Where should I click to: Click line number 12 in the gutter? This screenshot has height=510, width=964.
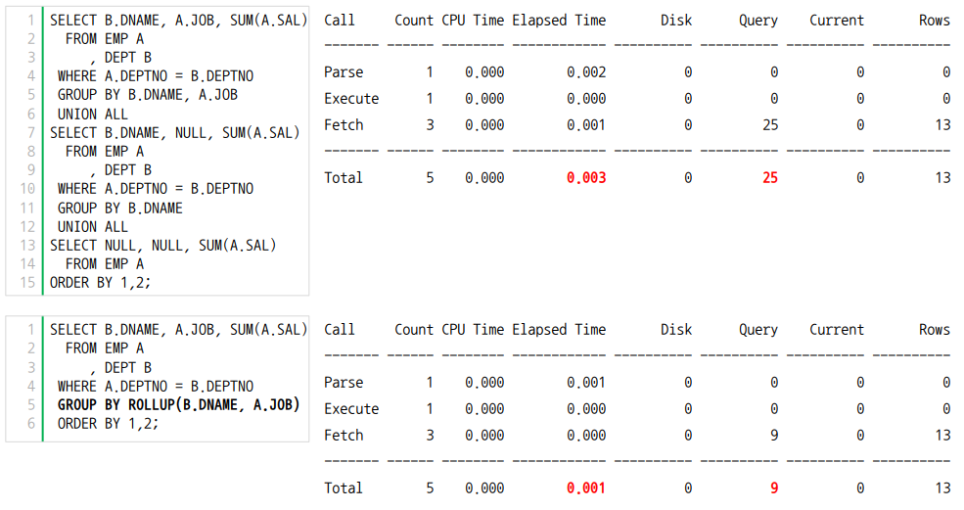coord(27,226)
